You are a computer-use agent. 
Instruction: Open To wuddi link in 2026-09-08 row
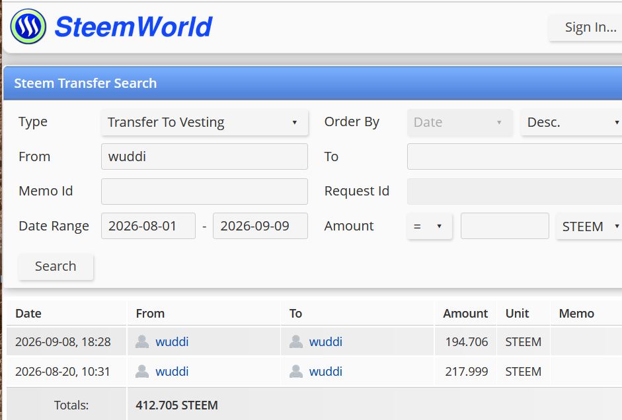click(326, 341)
